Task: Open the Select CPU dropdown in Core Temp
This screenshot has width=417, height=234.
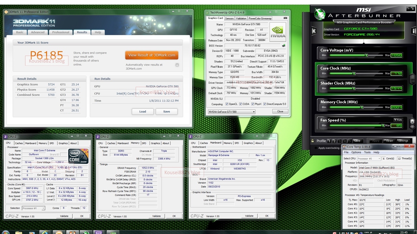Action: coord(368,159)
